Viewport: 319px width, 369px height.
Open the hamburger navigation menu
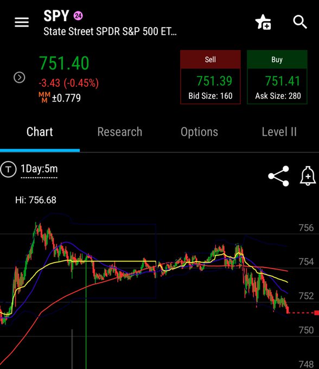point(22,22)
